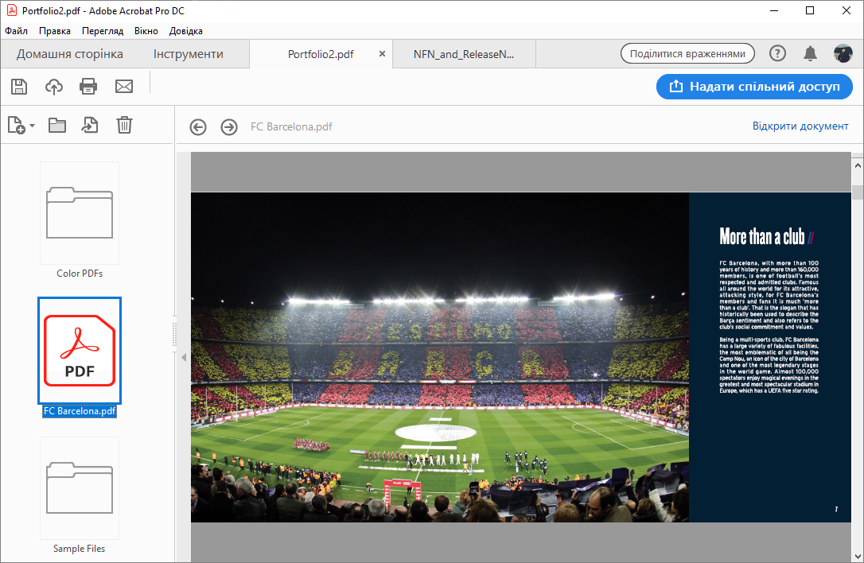The image size is (864, 563).
Task: Click the Acrobat icon in the title bar
Action: [x=12, y=10]
